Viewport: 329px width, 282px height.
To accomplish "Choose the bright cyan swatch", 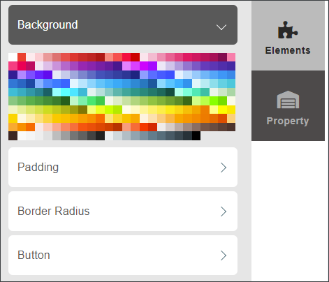I will click(65, 92).
